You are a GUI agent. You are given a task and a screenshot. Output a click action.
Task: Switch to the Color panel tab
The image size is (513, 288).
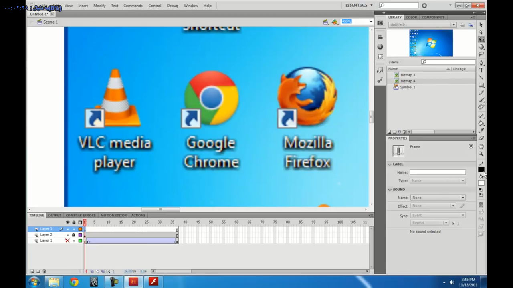point(412,17)
